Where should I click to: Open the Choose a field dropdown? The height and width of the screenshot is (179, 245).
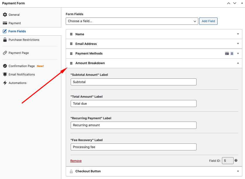pyautogui.click(x=132, y=21)
